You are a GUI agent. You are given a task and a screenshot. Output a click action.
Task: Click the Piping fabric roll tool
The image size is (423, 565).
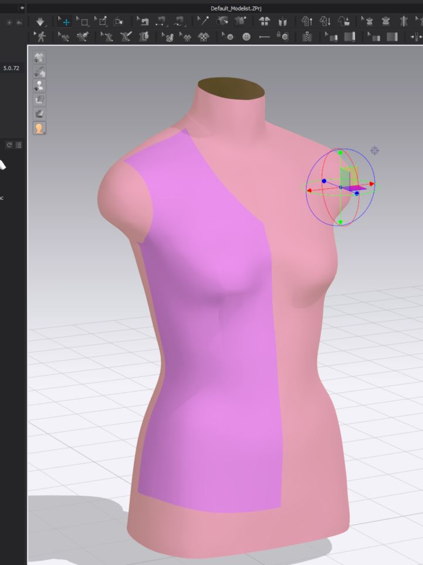(x=350, y=36)
